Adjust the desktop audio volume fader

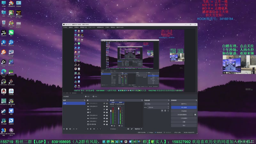[111, 111]
